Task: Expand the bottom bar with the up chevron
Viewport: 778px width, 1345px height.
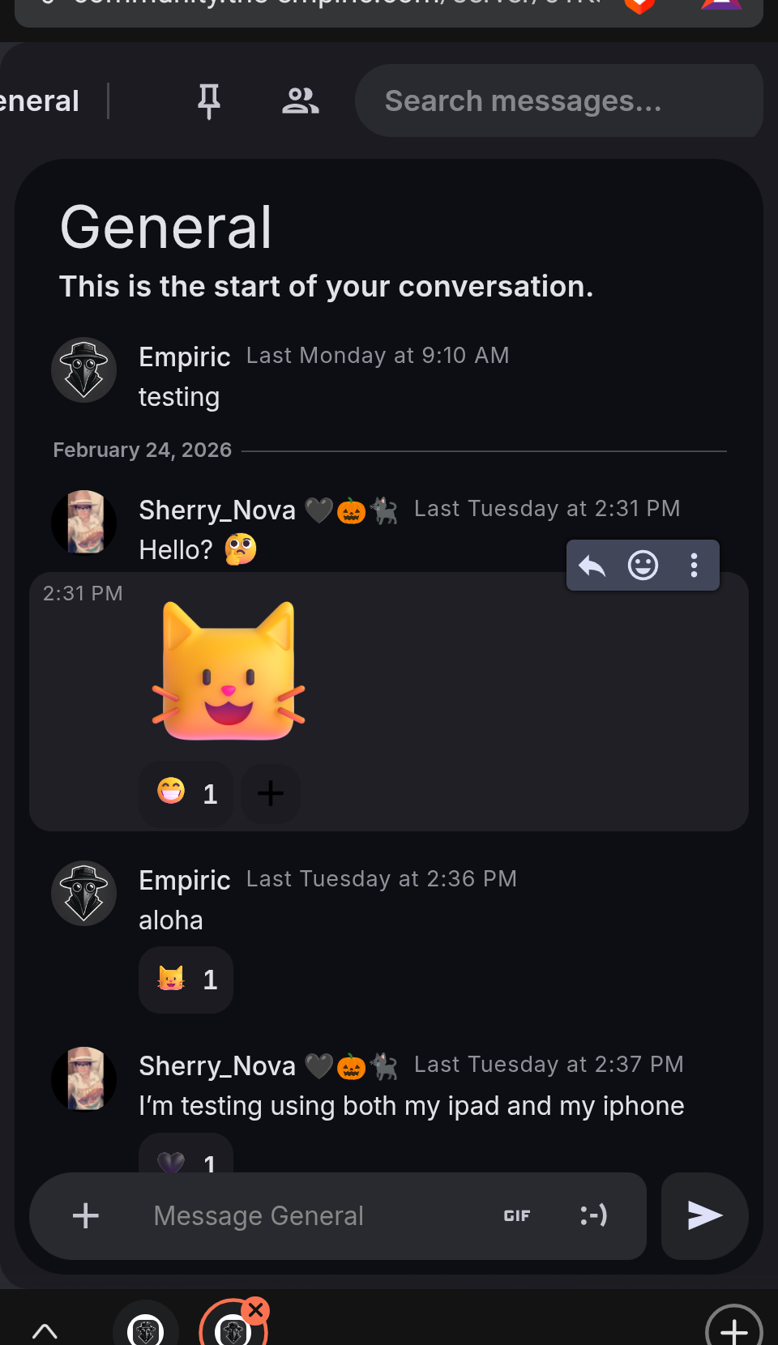Action: click(45, 1330)
